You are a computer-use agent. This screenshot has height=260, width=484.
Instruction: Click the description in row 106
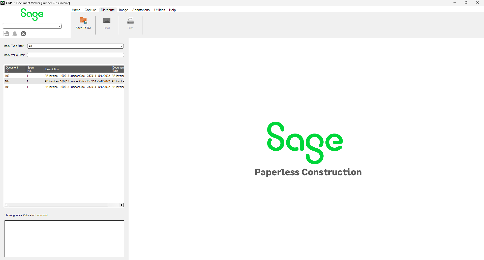77,76
